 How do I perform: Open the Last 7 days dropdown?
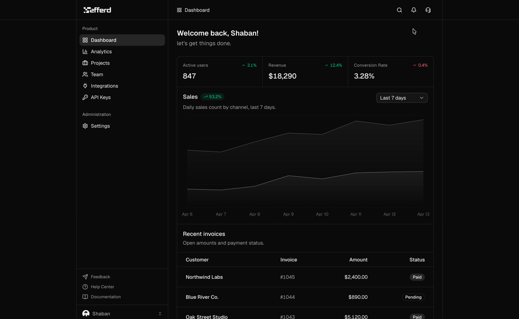(401, 98)
